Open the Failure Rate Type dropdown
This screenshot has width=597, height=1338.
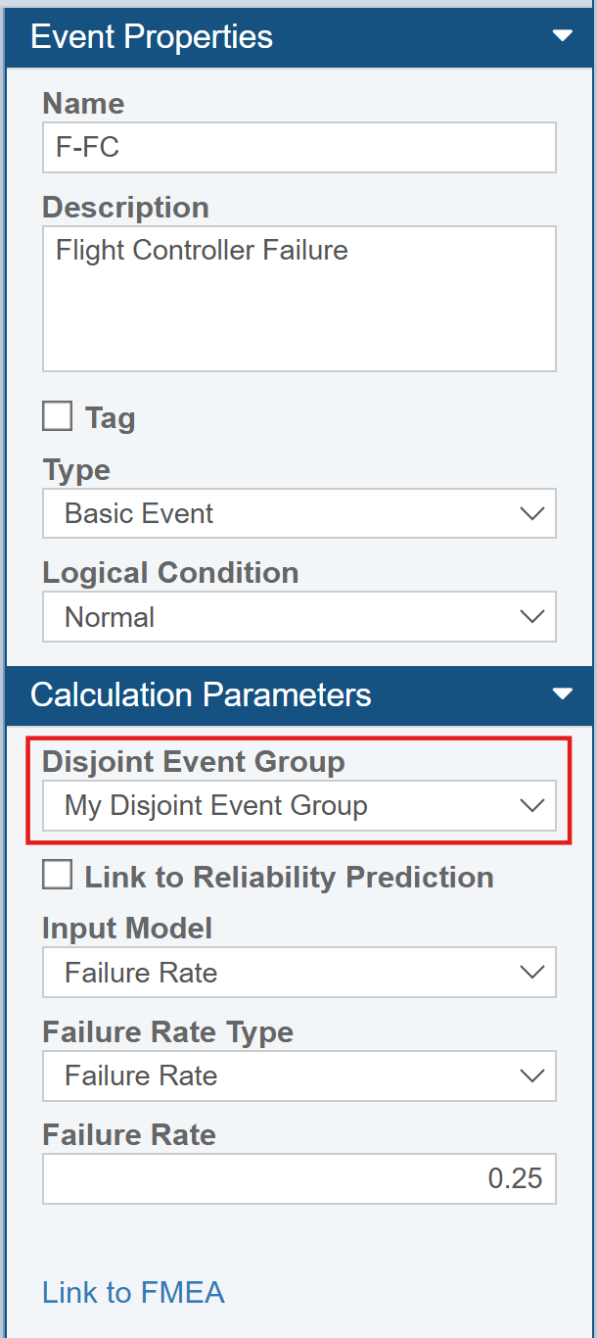click(x=298, y=1075)
